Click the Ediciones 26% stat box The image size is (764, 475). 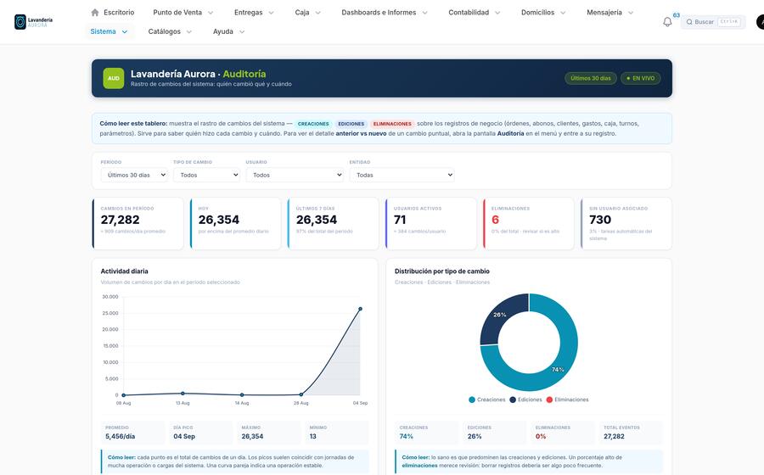[495, 433]
